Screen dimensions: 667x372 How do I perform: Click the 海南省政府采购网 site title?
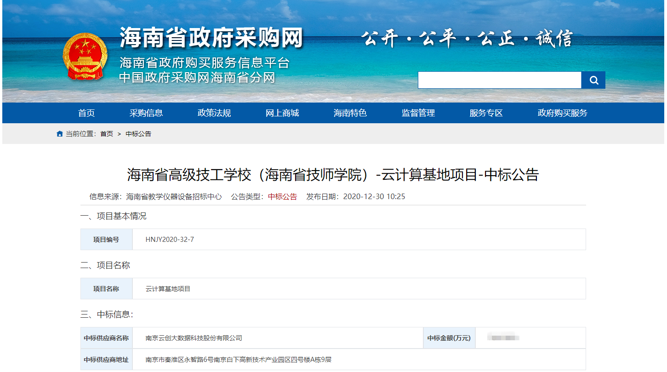(x=211, y=38)
